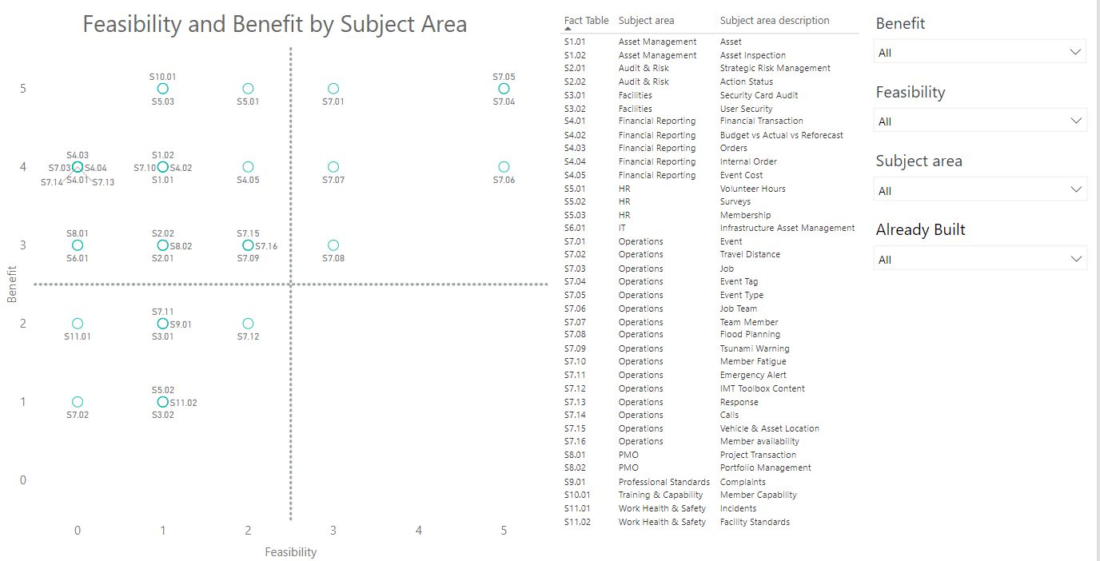Viewport: 1100px width, 561px height.
Task: Open the Benefit slicer dropdown
Action: pos(980,52)
